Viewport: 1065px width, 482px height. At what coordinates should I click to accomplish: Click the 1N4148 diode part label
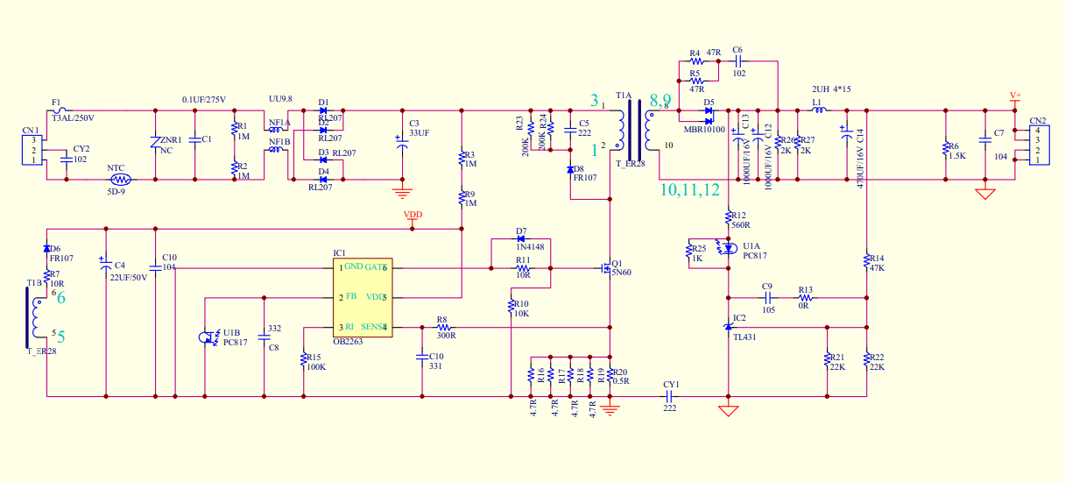529,248
